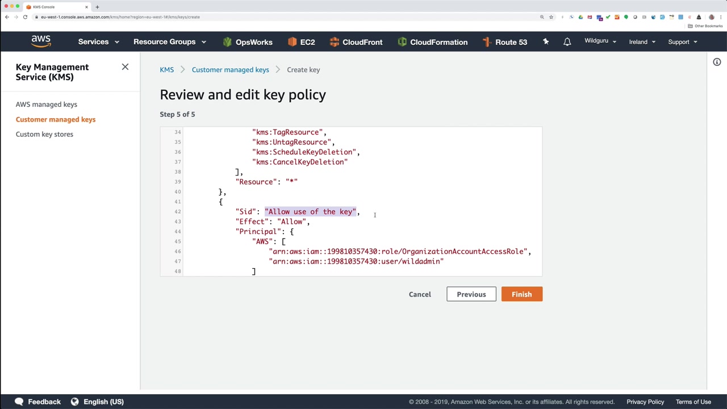The height and width of the screenshot is (409, 727).
Task: Open the Chrome profile avatar
Action: (711, 17)
